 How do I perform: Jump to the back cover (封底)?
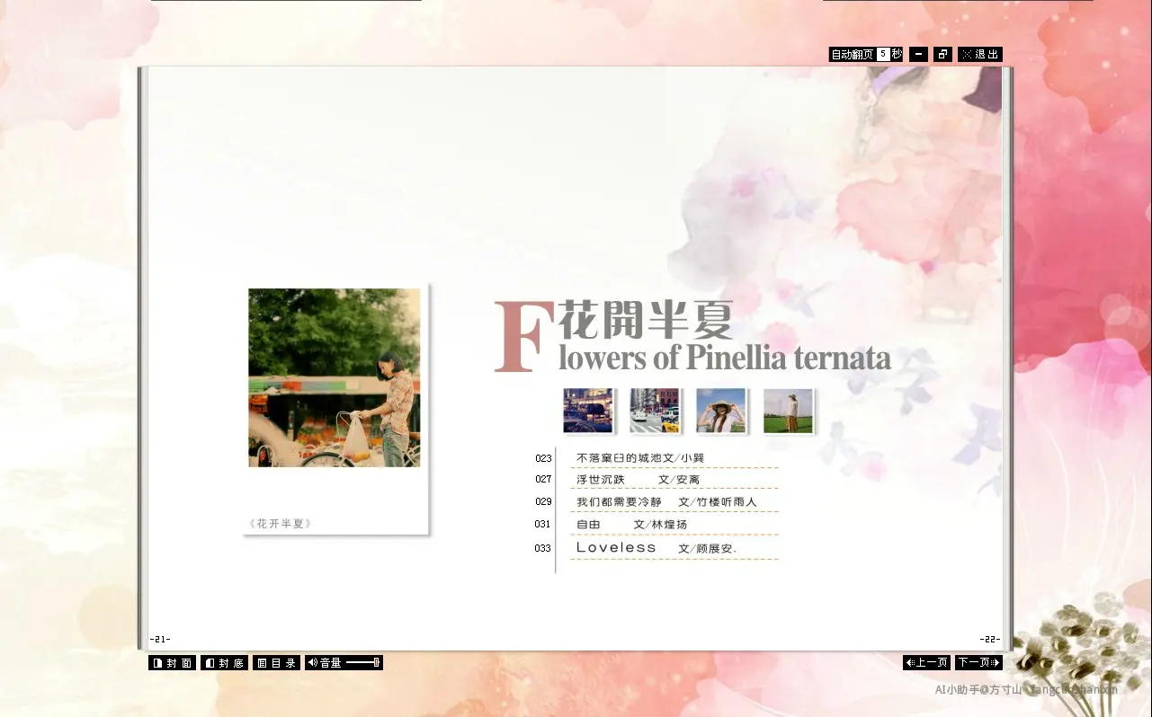[x=224, y=663]
